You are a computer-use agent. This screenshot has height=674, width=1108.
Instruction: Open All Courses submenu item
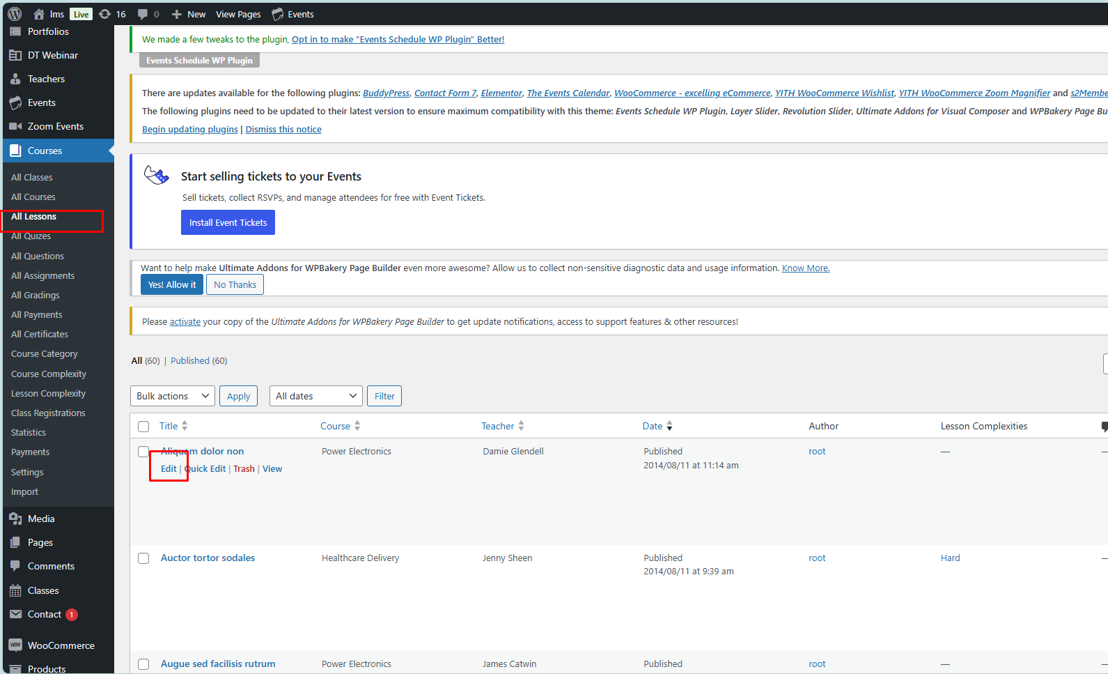coord(33,197)
